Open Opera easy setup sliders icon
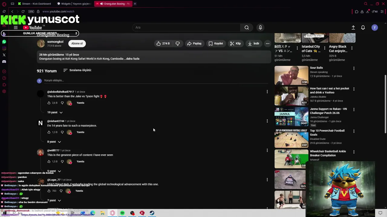Image resolution: width=387 pixels, height=217 pixels. [x=382, y=11]
